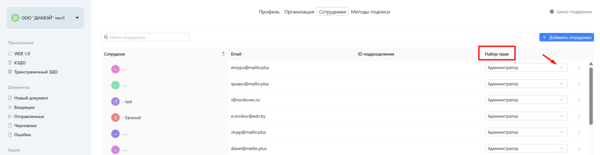Screen dimensions: 600x155
Task: Open the Организация tab
Action: pyautogui.click(x=299, y=12)
